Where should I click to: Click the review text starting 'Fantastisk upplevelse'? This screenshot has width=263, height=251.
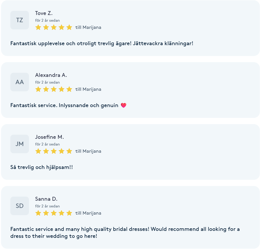tap(102, 44)
